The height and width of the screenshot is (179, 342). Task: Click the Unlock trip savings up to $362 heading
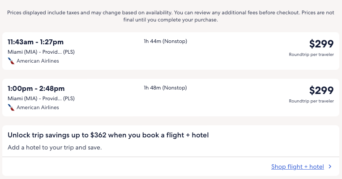click(108, 135)
